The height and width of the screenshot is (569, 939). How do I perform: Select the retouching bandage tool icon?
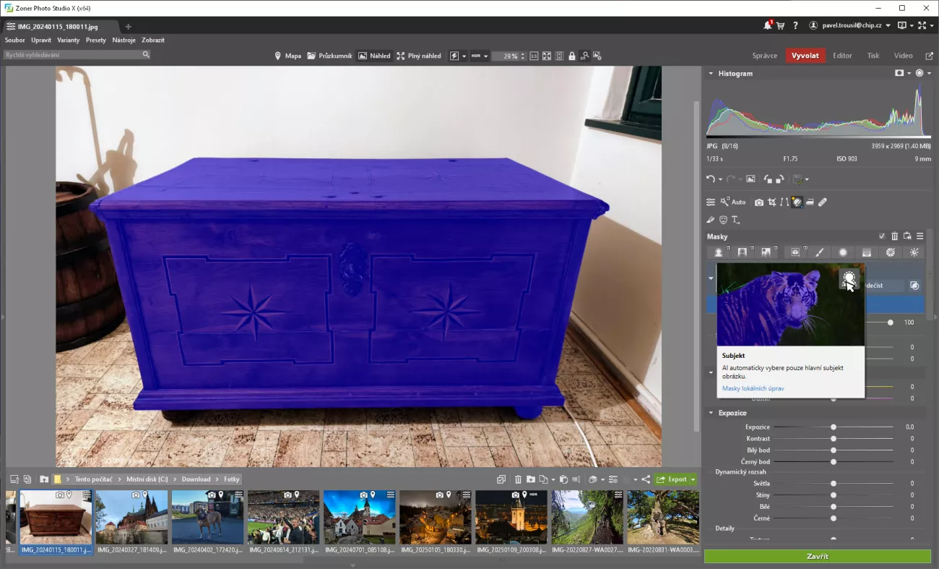[822, 202]
